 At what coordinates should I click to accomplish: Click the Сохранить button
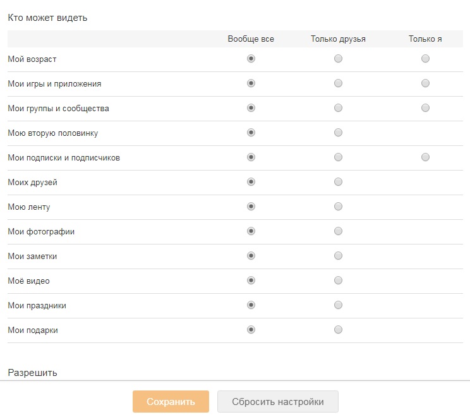[x=171, y=401]
